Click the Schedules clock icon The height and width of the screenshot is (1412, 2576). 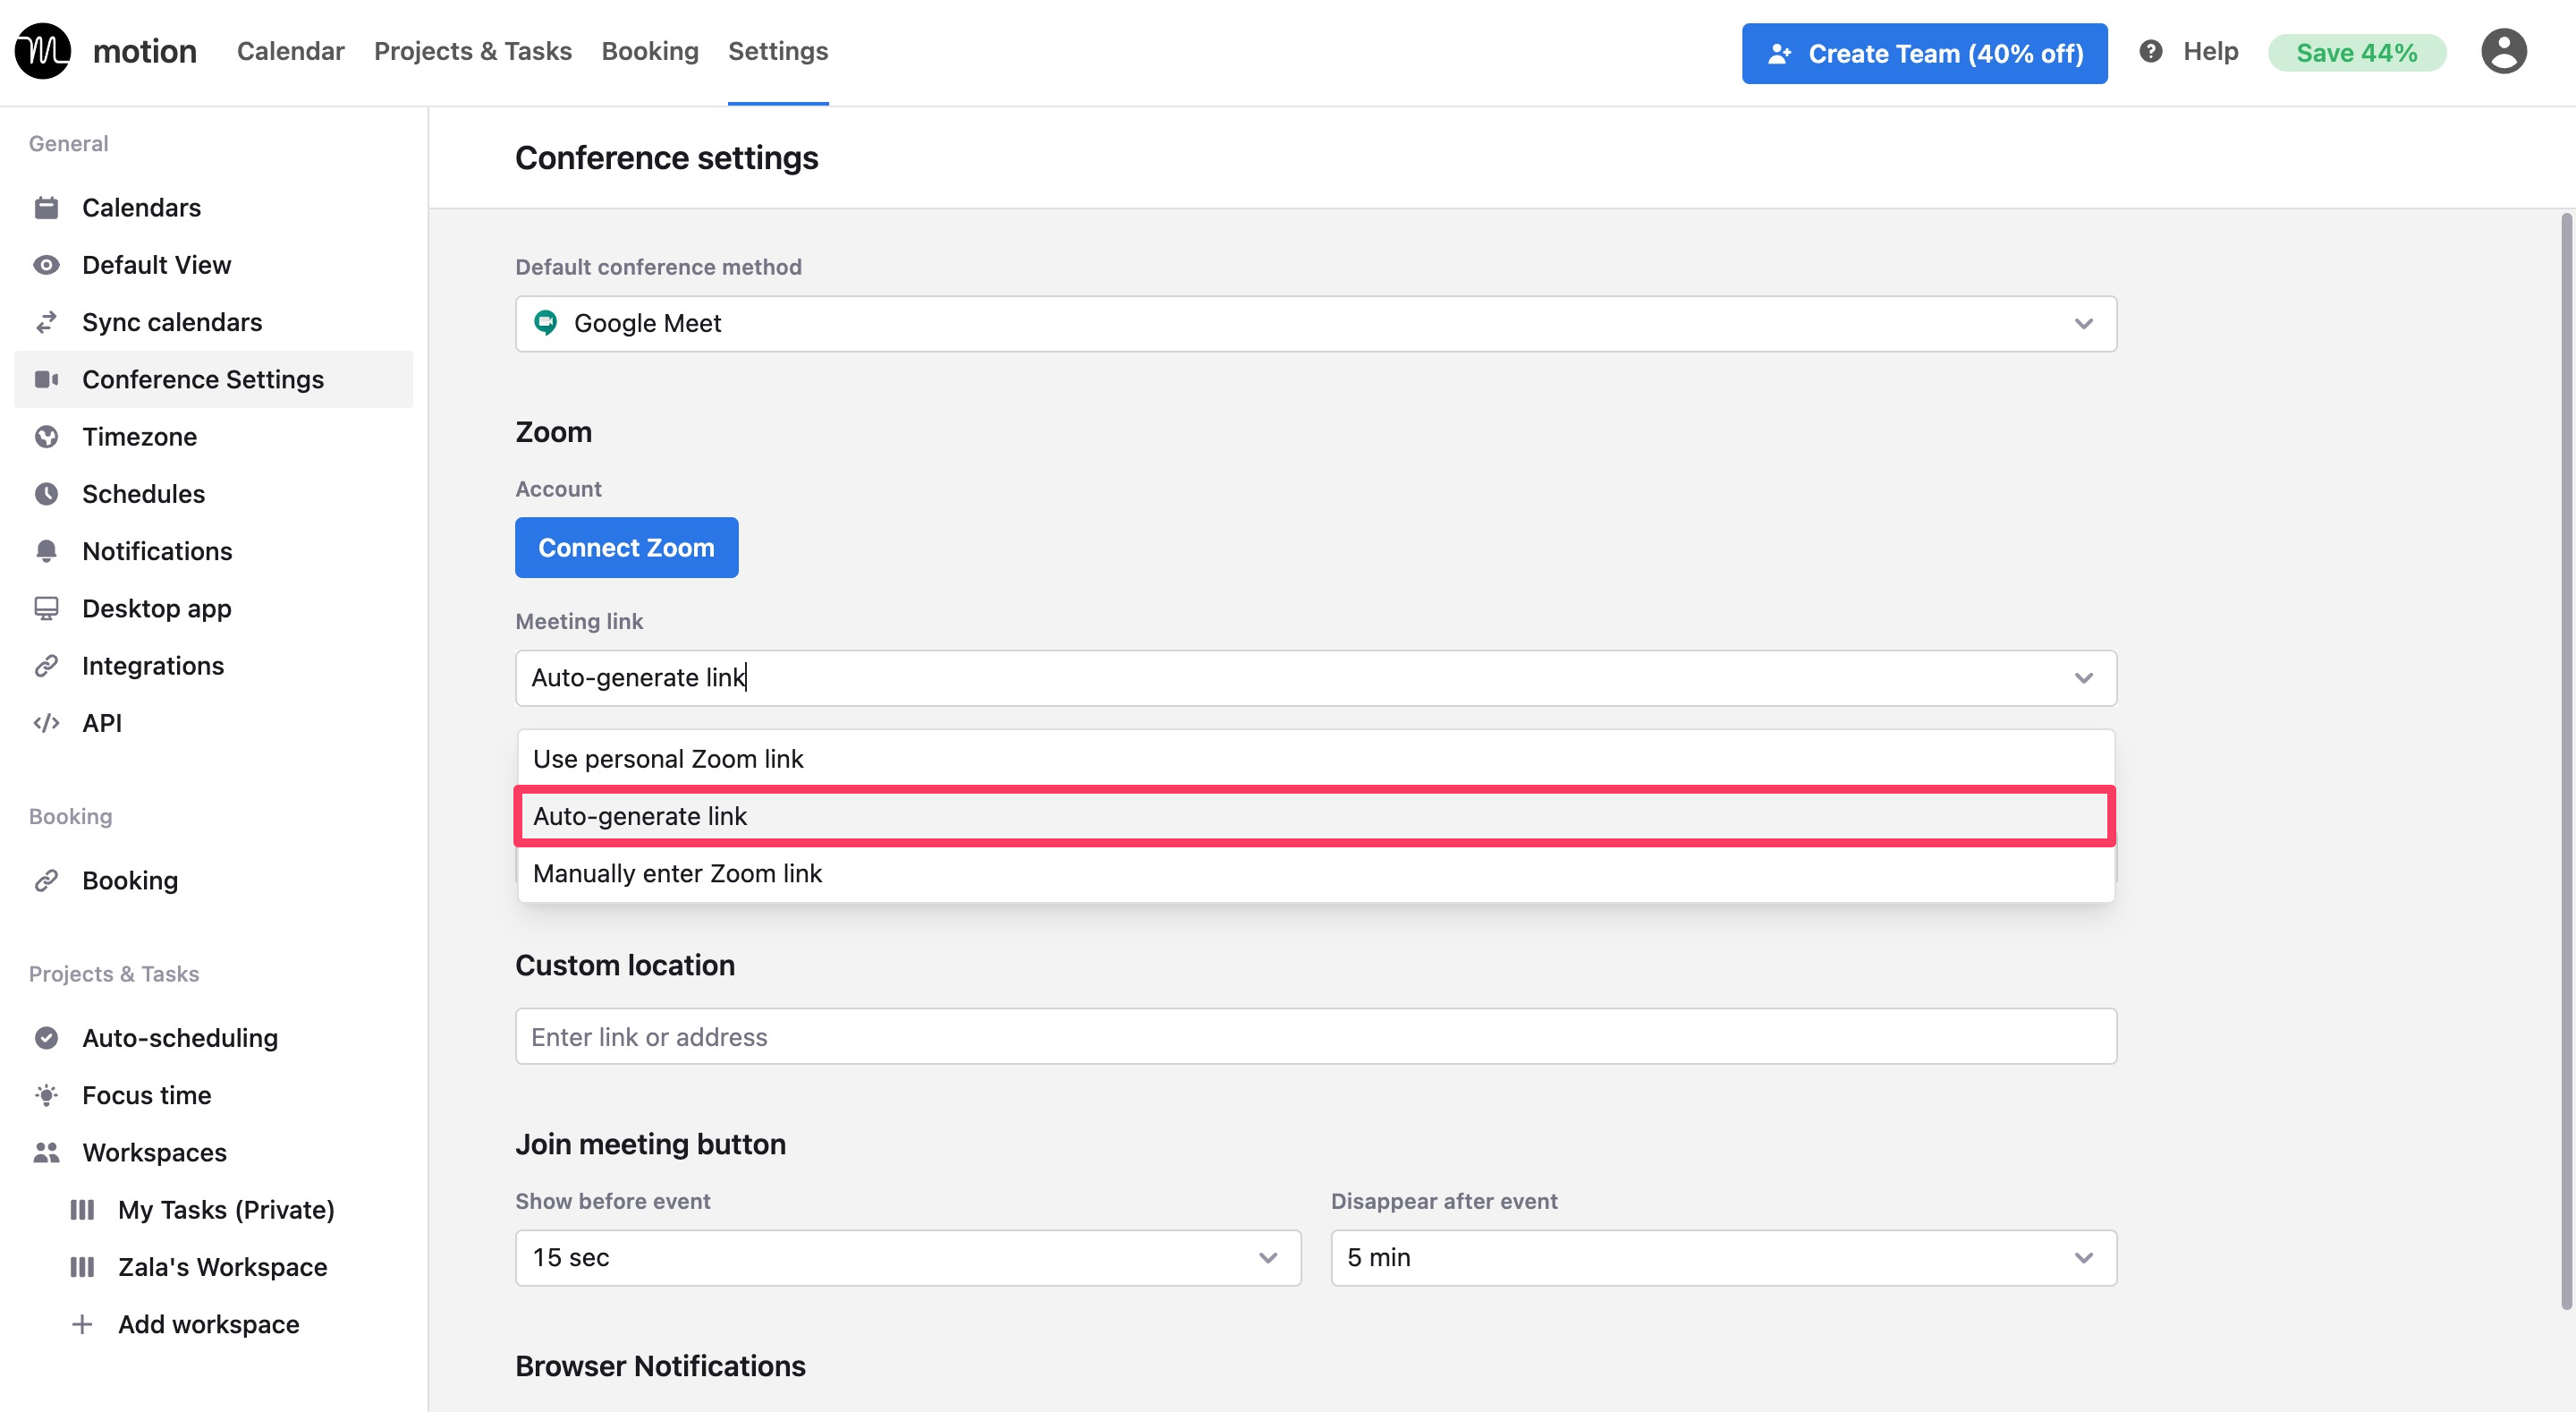46,493
